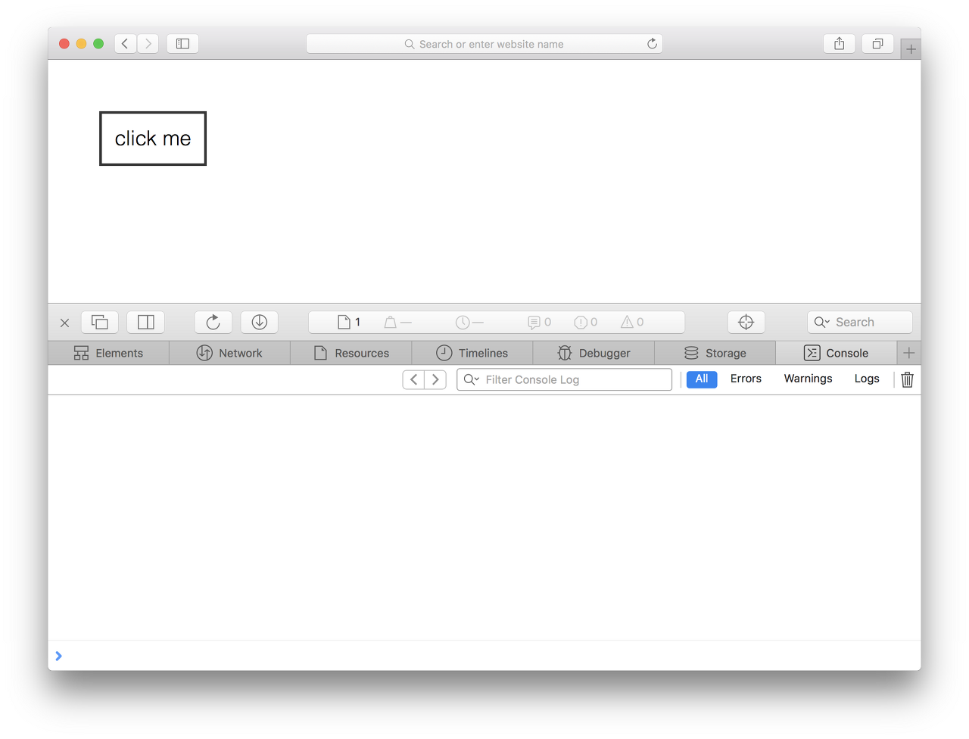969x739 pixels.
Task: Go to next console navigation arrow
Action: [435, 379]
